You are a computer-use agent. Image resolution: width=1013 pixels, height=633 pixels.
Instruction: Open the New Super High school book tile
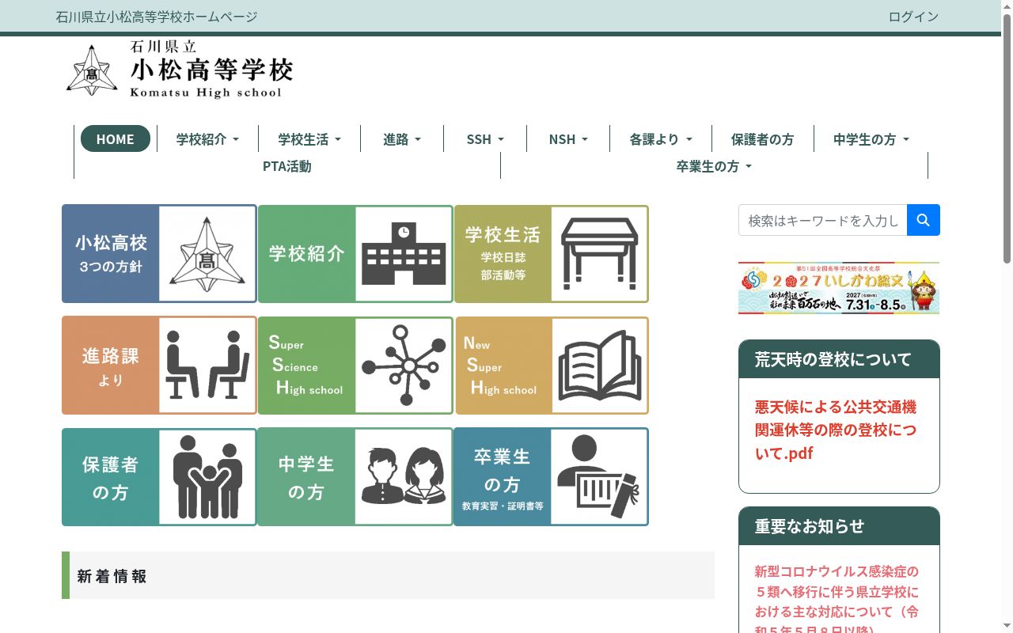click(x=552, y=366)
